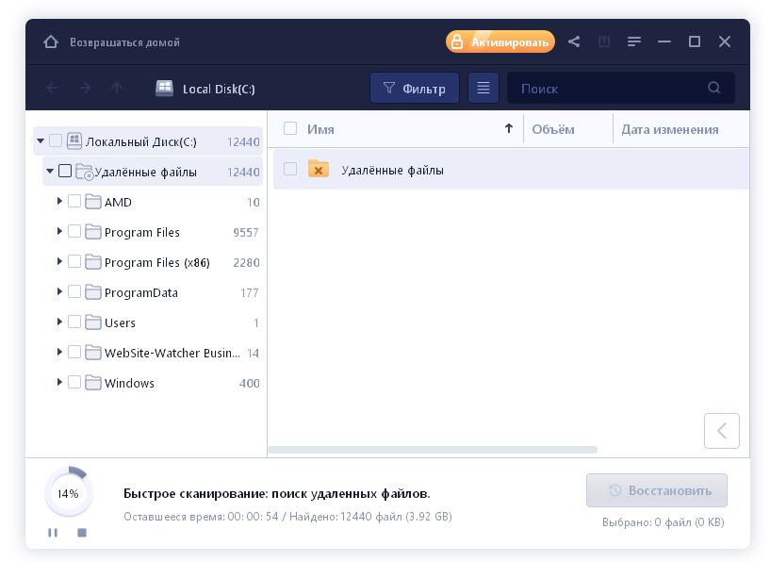Image resolution: width=770 pixels, height=562 pixels.
Task: Expand the WebSite-Watcher Busin... folder
Action: click(x=59, y=352)
